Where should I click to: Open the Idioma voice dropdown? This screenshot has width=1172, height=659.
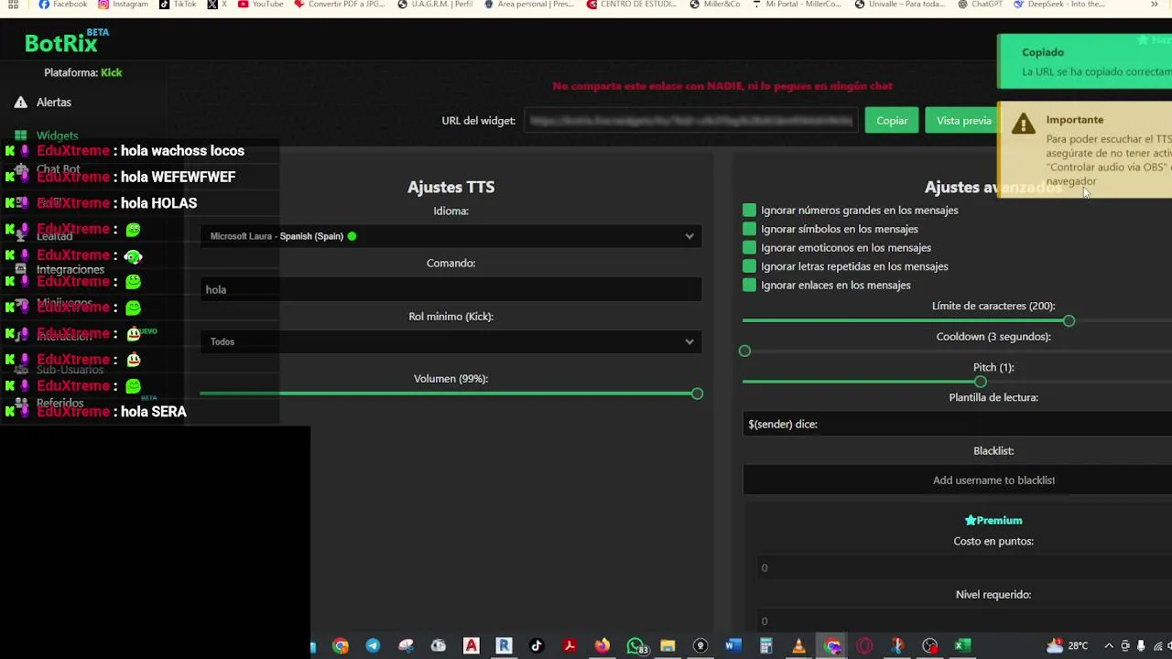coord(450,236)
